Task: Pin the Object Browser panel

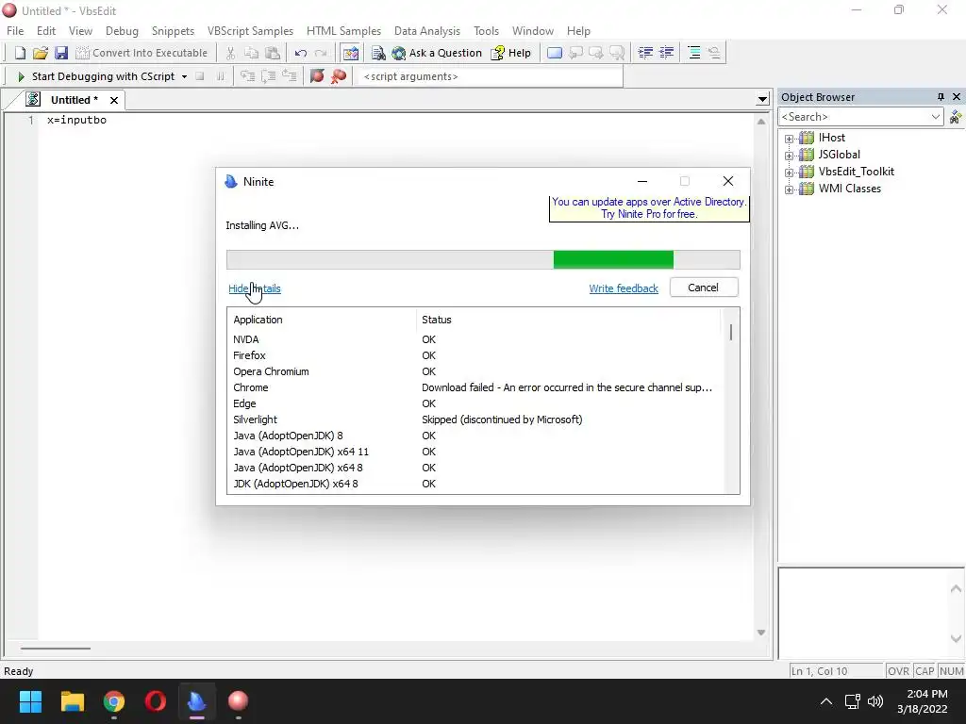Action: click(941, 97)
